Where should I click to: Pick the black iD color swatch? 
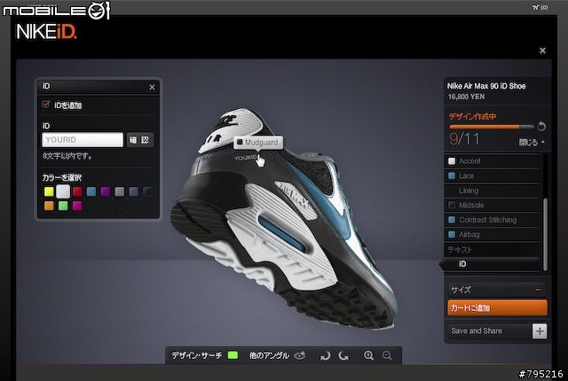point(147,191)
